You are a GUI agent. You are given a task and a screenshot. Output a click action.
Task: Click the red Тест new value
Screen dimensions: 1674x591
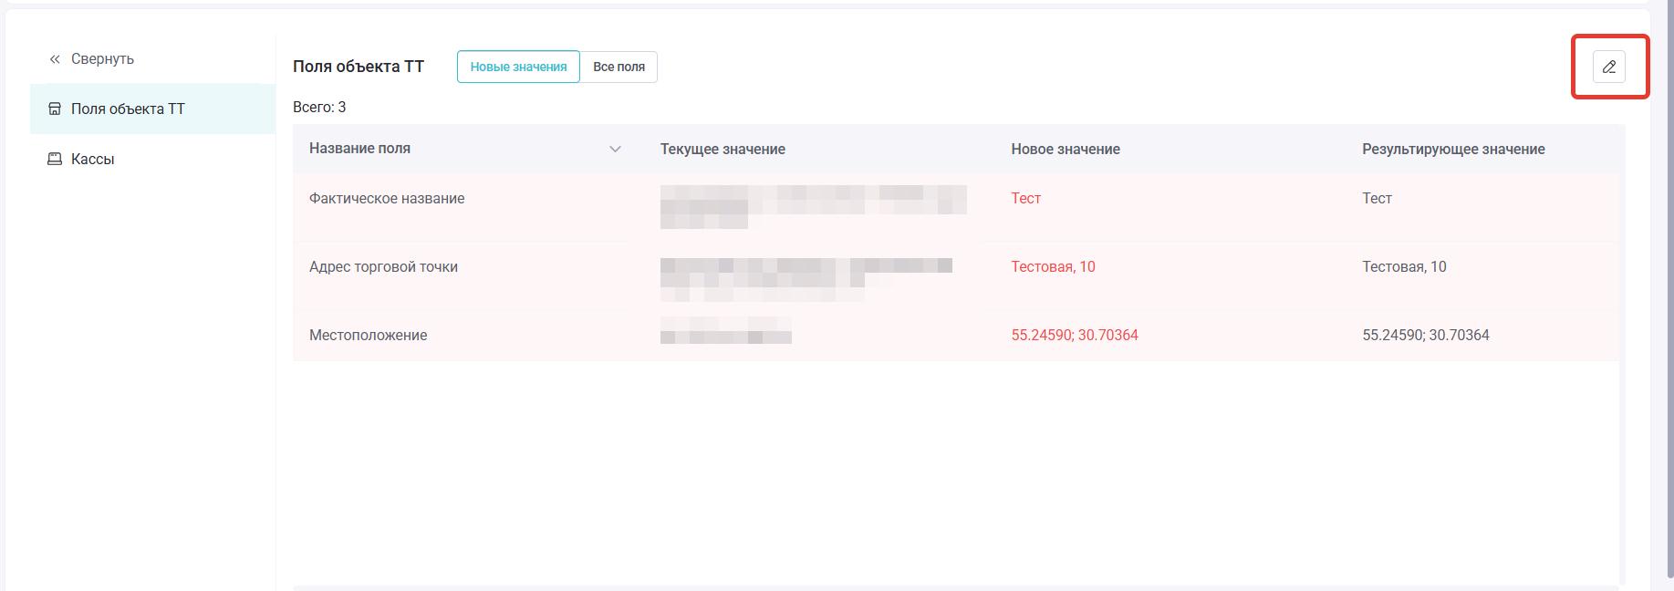[x=1025, y=199]
